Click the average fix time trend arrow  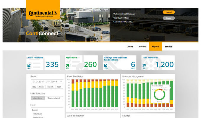click(x=106, y=65)
